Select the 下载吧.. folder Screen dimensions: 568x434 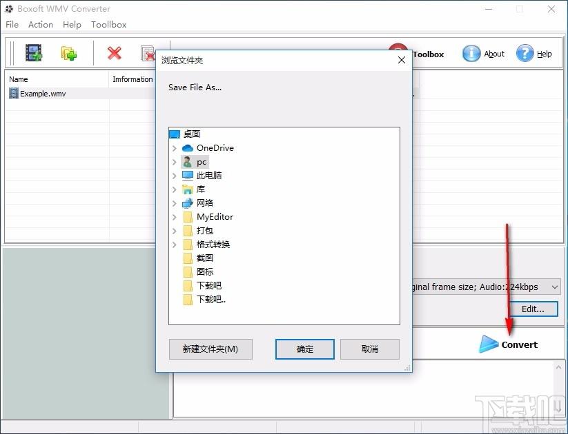coord(211,299)
